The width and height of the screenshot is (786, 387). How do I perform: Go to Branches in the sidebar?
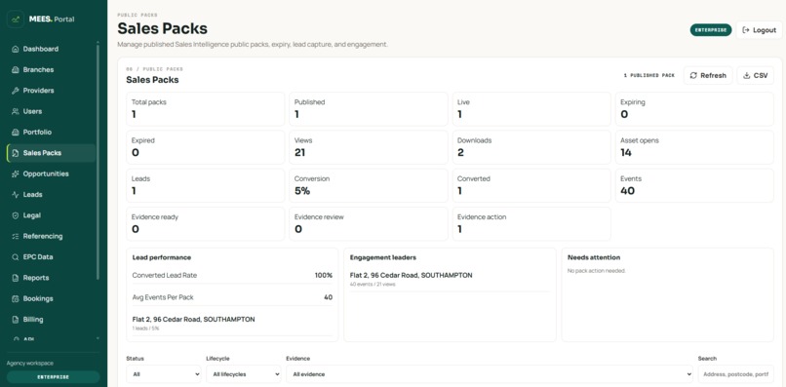(x=51, y=69)
